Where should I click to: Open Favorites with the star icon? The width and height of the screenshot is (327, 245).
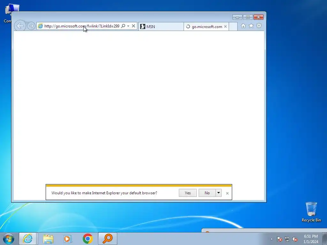click(251, 26)
